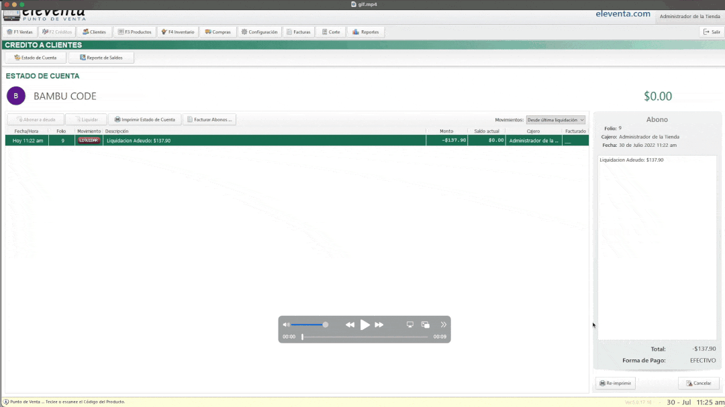Image resolution: width=725 pixels, height=407 pixels.
Task: Cancel the selected abono
Action: pos(698,383)
